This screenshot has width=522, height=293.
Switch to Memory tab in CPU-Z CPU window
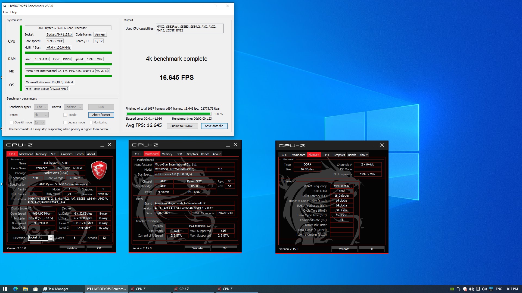(41, 154)
